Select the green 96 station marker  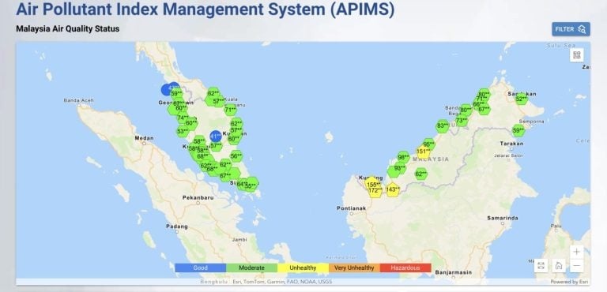428,144
